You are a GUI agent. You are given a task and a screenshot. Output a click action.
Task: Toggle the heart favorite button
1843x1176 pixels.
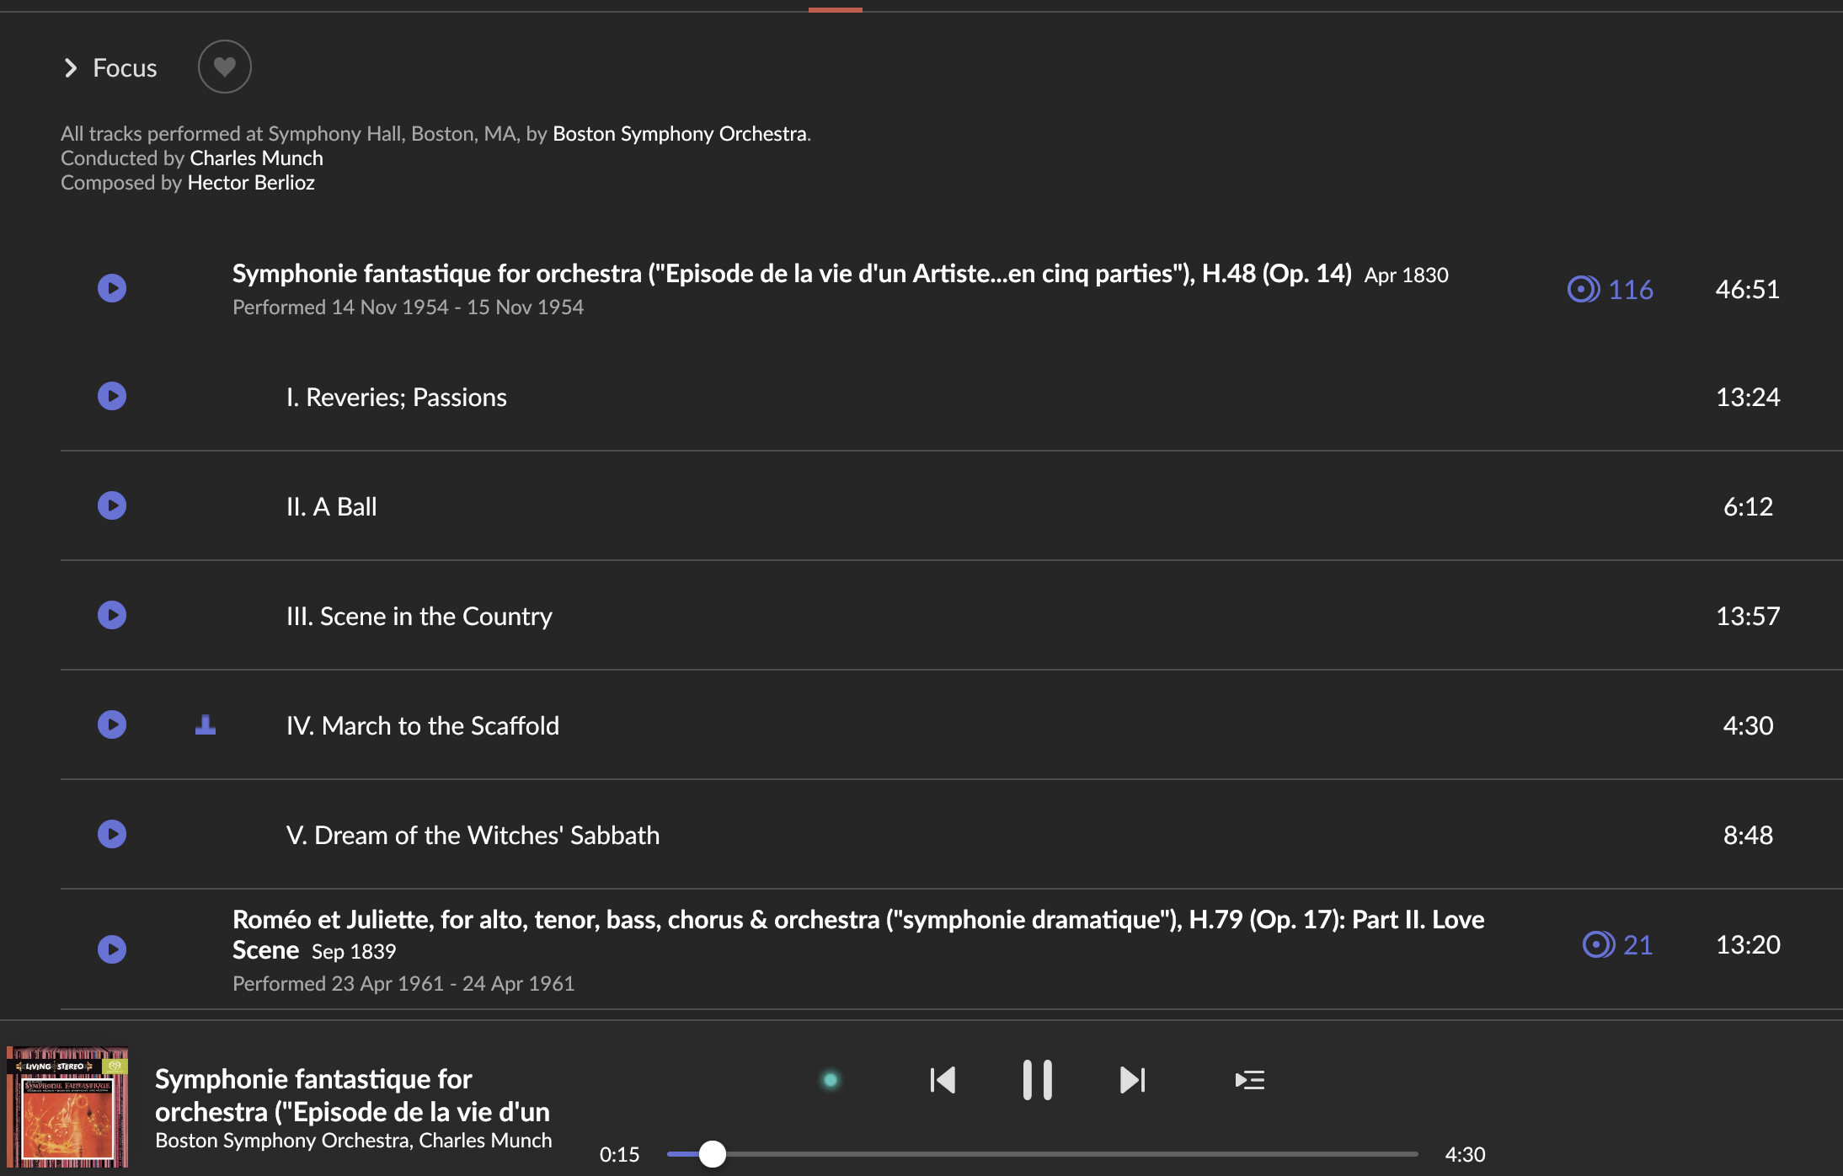pos(224,67)
